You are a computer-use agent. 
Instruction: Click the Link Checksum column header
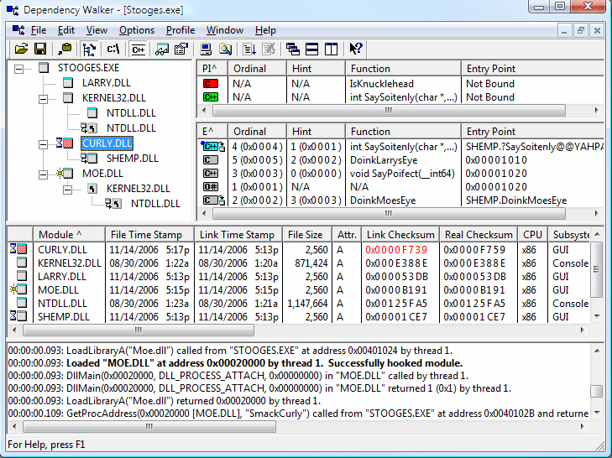point(400,235)
